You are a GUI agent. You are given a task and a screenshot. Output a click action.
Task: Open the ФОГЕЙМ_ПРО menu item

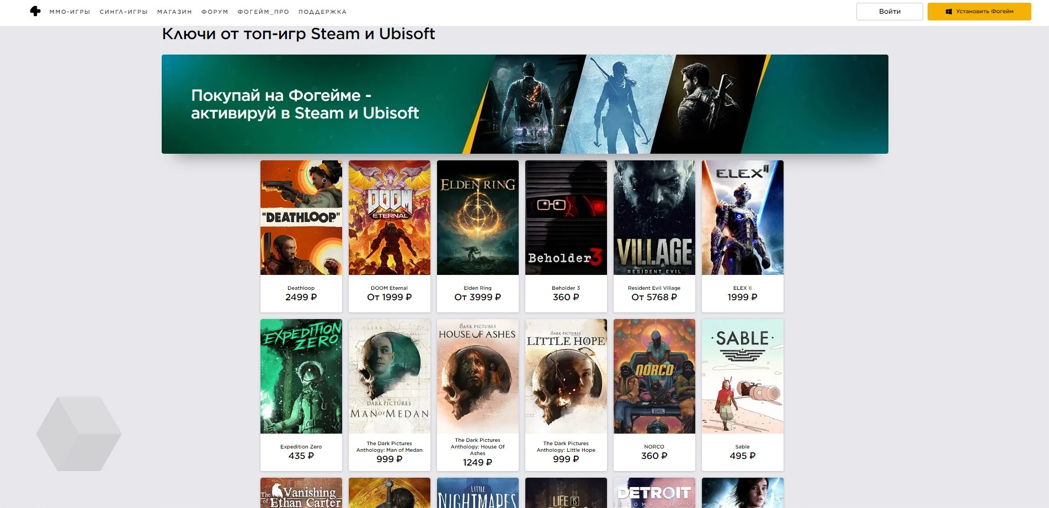click(263, 12)
